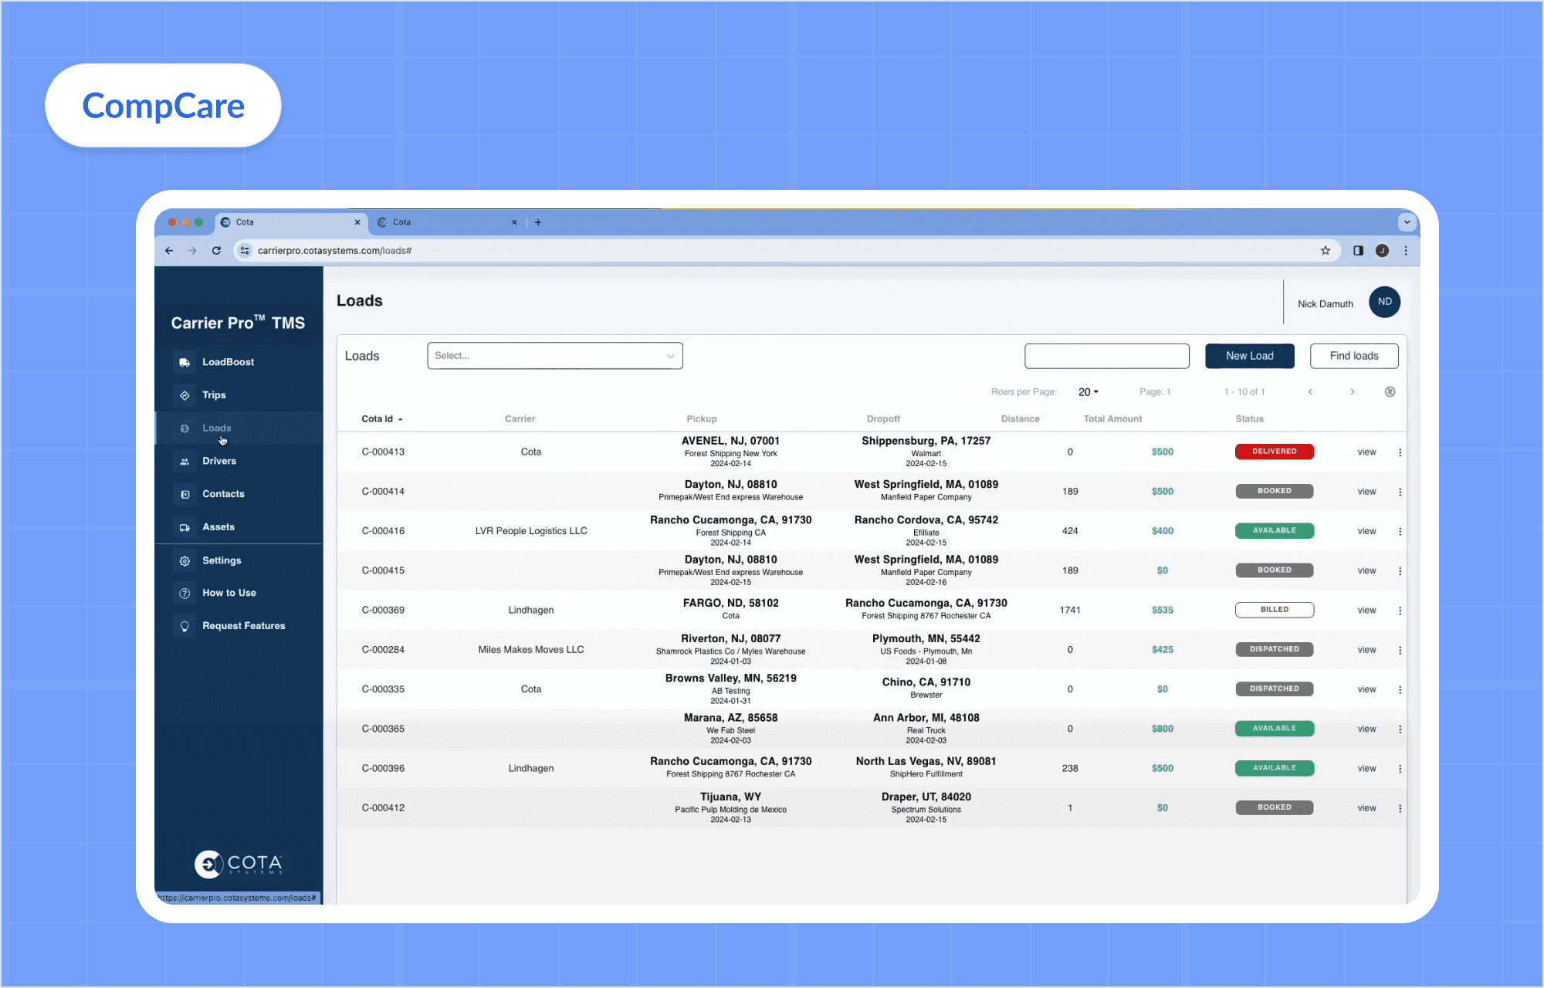Open Rows per Page 20 dropdown
Screen dimensions: 1544x988
(x=1088, y=392)
